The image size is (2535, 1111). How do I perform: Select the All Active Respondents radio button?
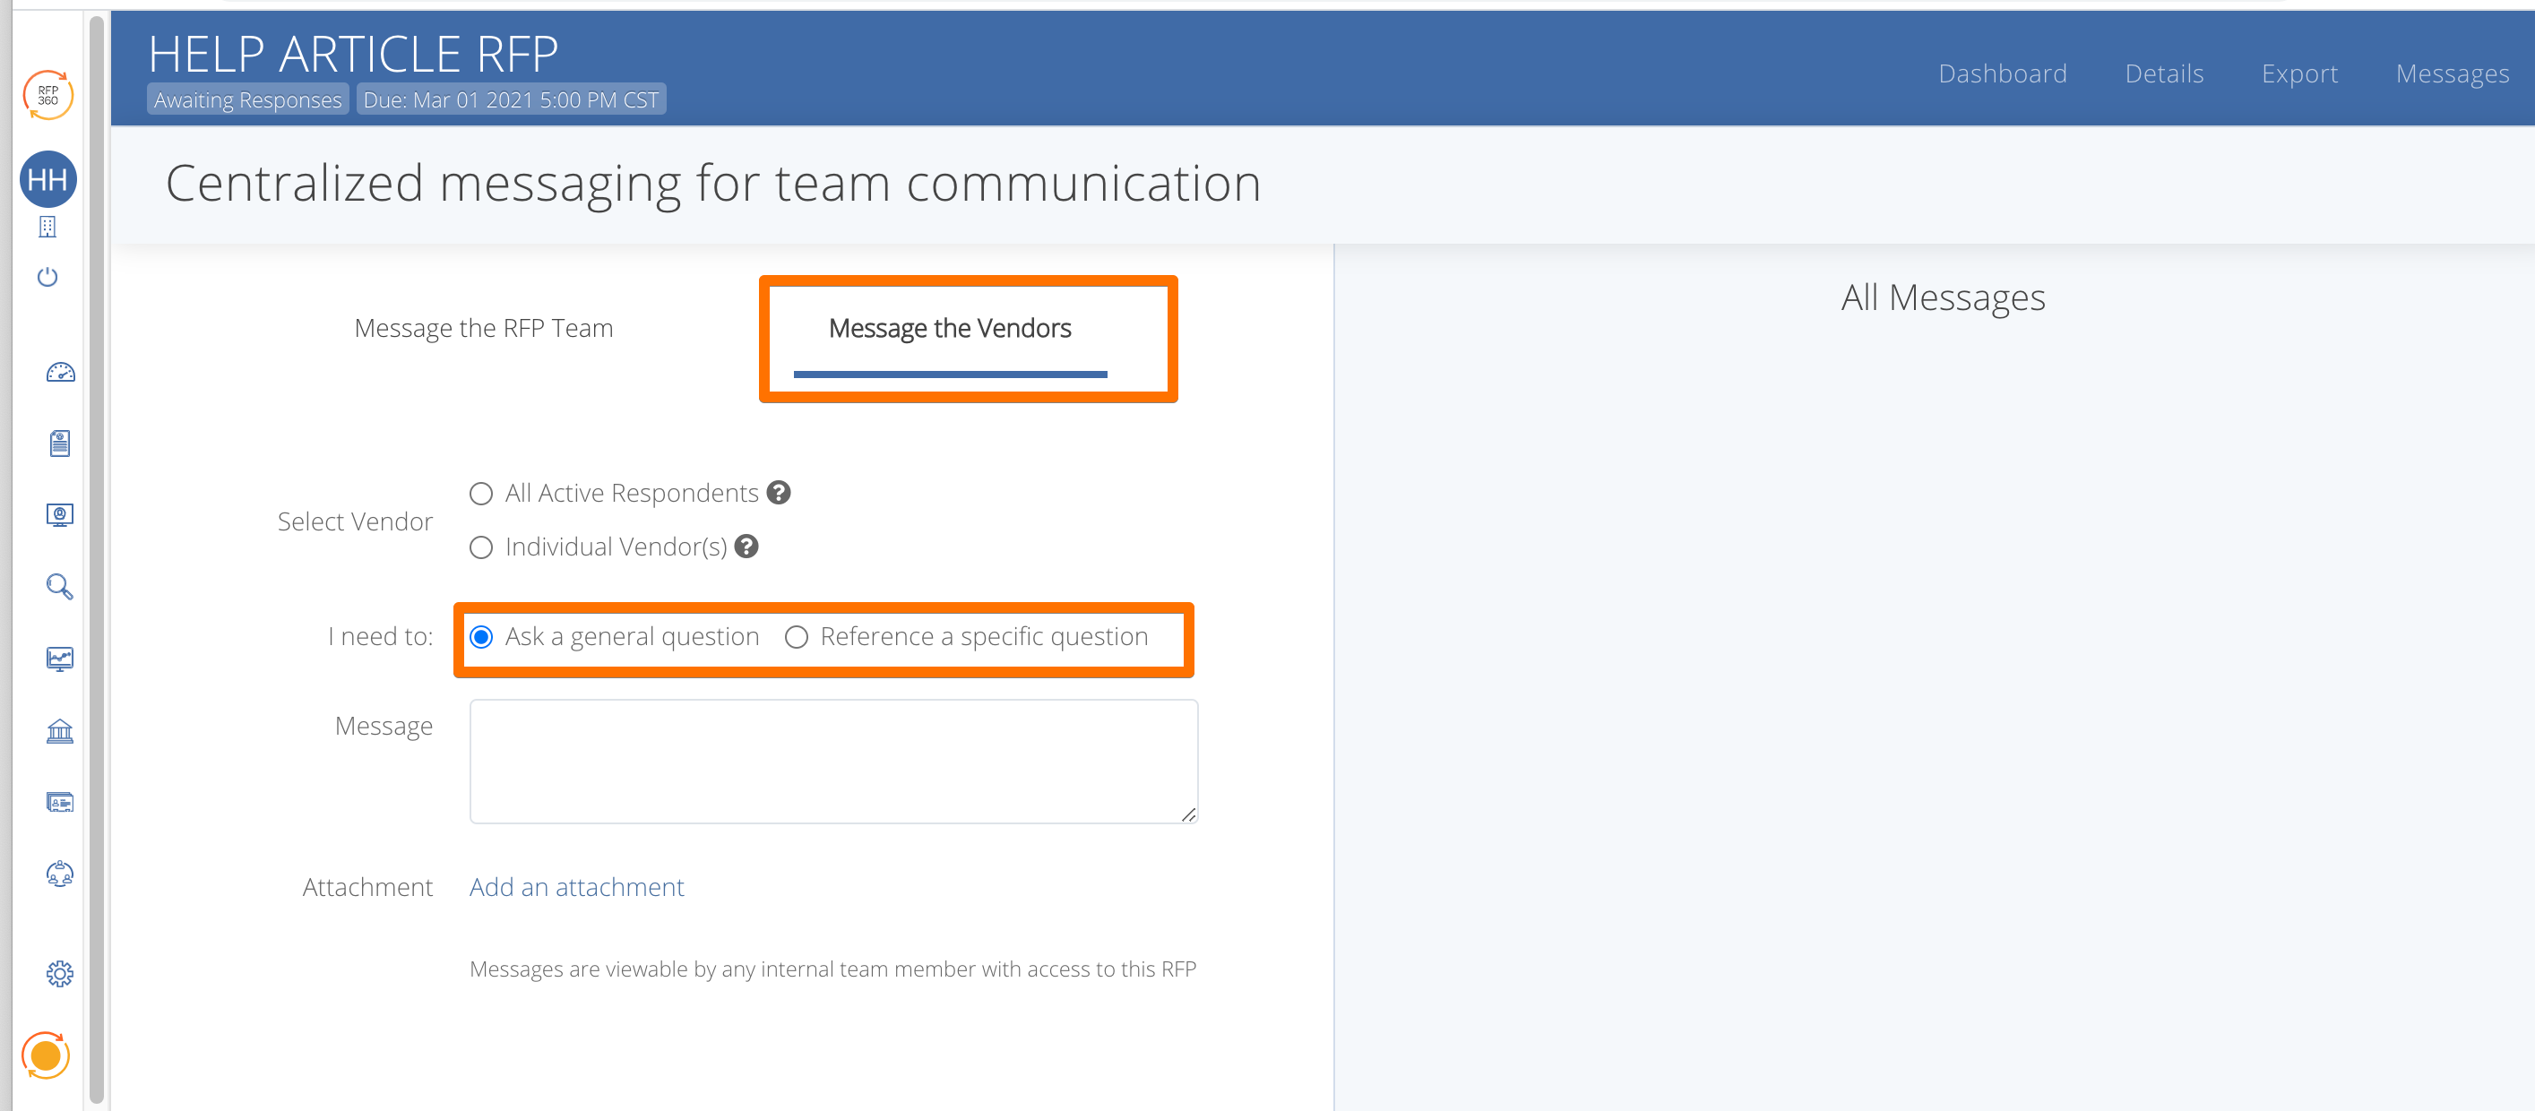pos(481,493)
